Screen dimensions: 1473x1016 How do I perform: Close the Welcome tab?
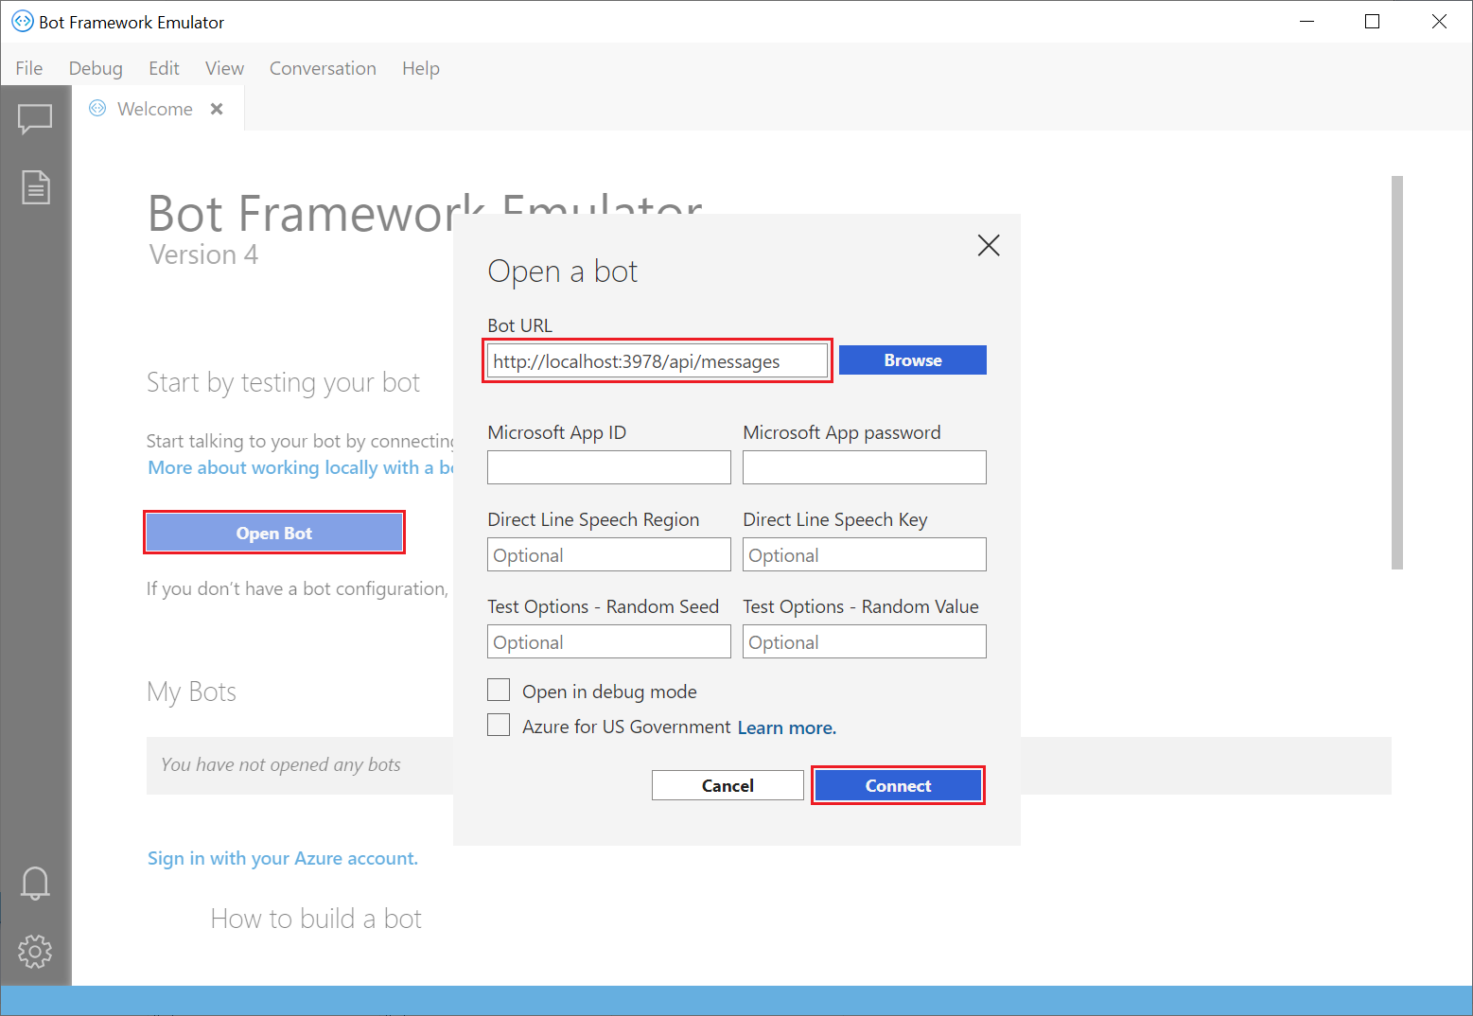[217, 108]
